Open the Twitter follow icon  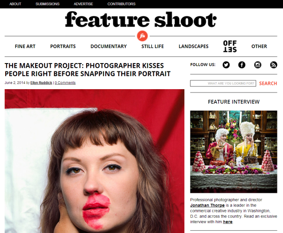tap(226, 65)
